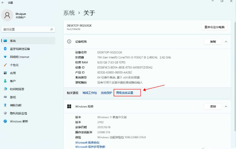Select the paintbrush icon for 个性化

click(5, 65)
